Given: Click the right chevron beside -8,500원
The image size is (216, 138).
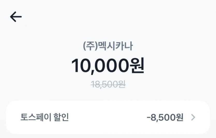Looking at the screenshot, I should click(193, 118).
